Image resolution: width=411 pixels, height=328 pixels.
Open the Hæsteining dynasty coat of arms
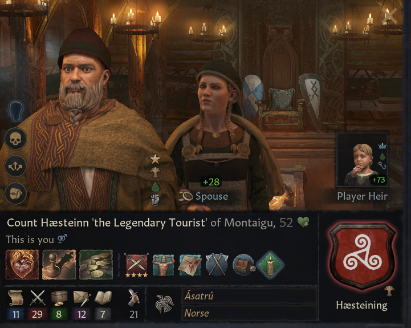click(362, 256)
